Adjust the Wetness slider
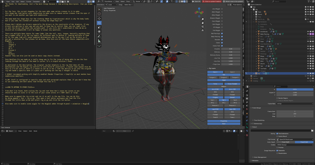Image resolution: width=315 pixels, height=165 pixels. pos(231,52)
